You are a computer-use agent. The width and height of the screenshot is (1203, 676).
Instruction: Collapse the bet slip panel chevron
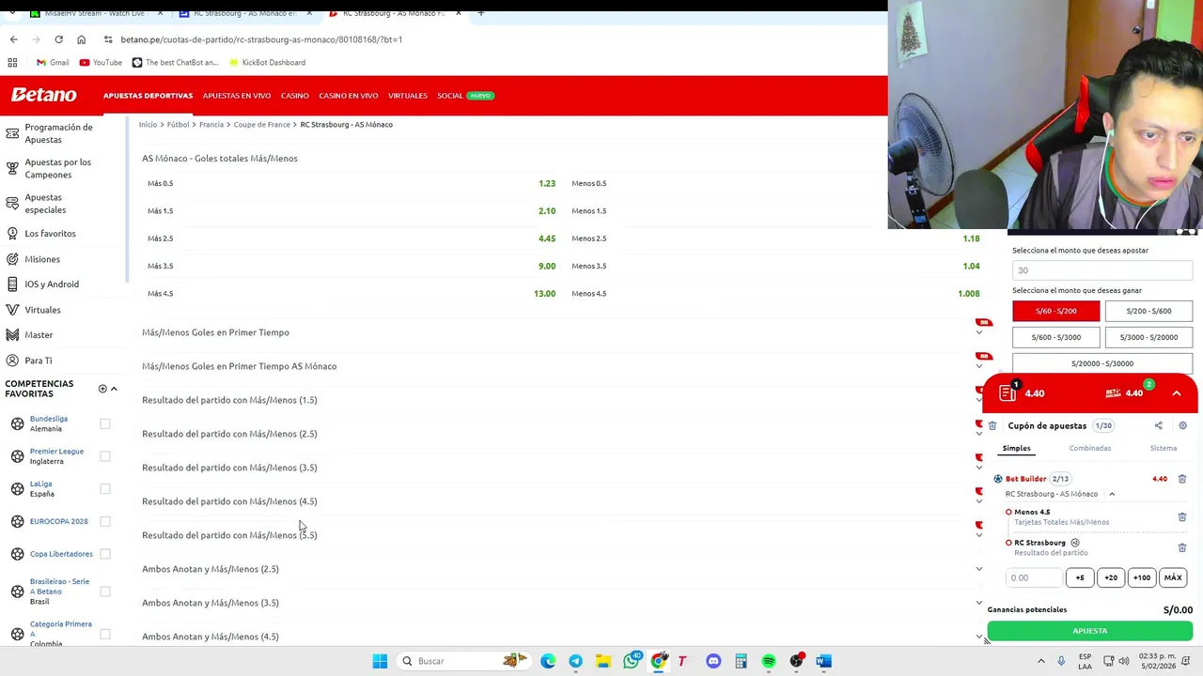1177,392
